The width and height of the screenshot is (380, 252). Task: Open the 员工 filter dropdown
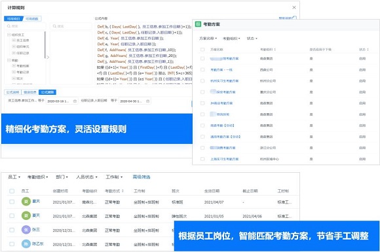coord(14,177)
